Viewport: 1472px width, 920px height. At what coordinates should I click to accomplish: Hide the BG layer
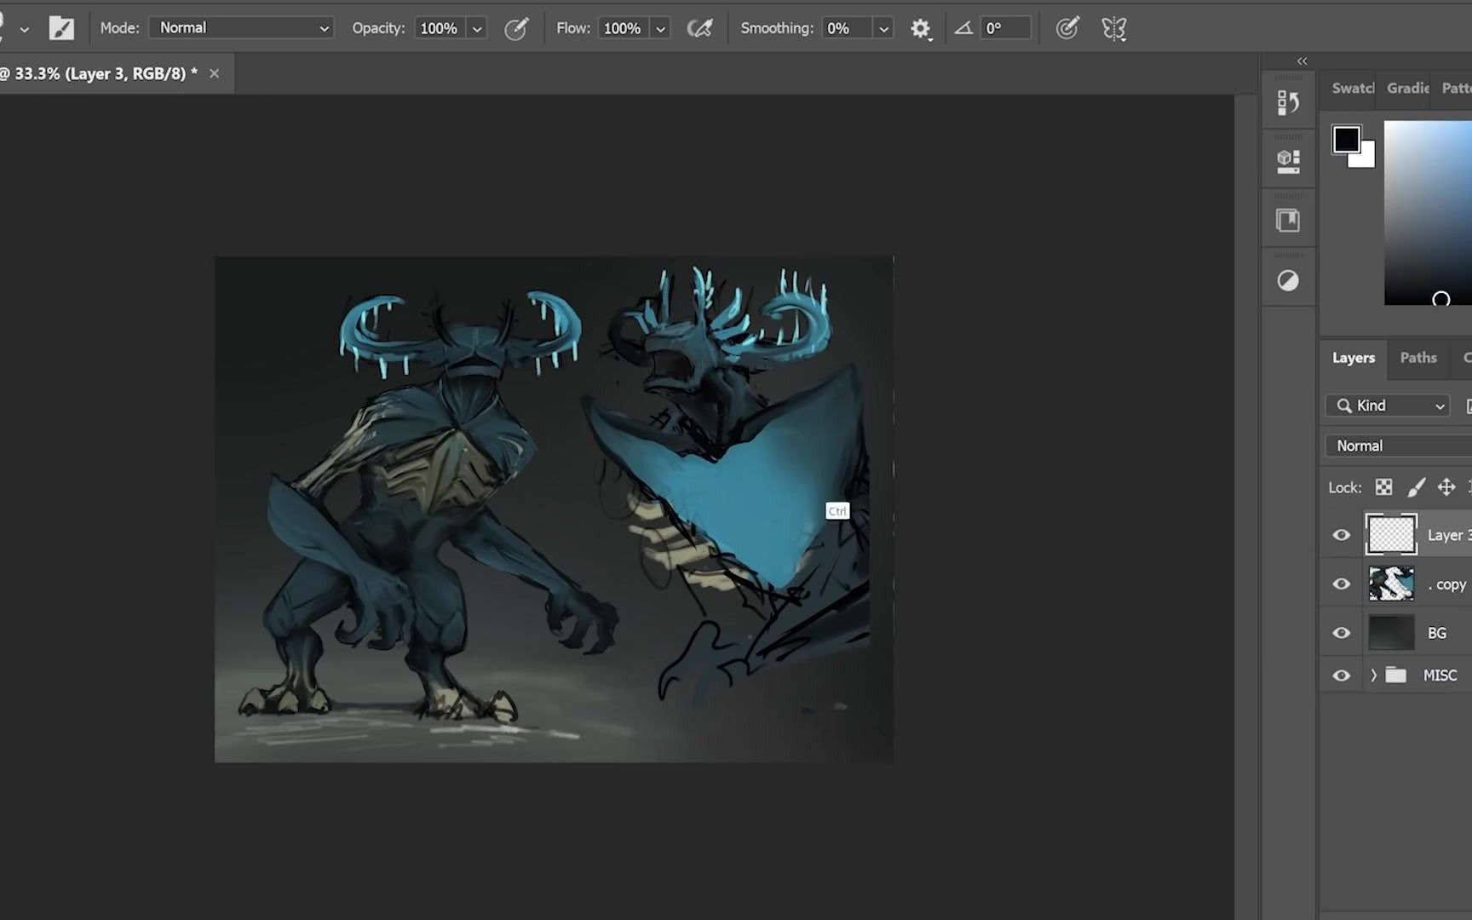[1341, 633]
